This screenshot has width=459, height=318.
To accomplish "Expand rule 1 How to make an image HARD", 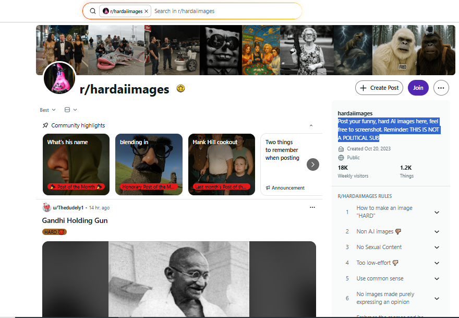I will coord(437,213).
